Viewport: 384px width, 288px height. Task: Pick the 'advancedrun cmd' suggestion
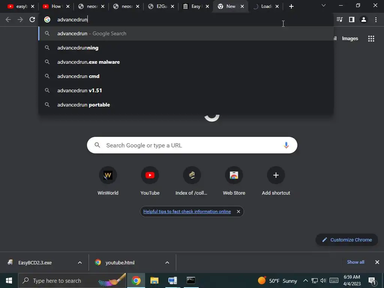pos(186,76)
